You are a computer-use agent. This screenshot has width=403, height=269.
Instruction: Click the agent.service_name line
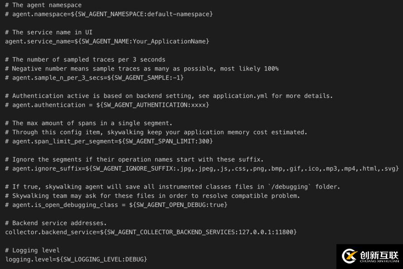coord(107,41)
